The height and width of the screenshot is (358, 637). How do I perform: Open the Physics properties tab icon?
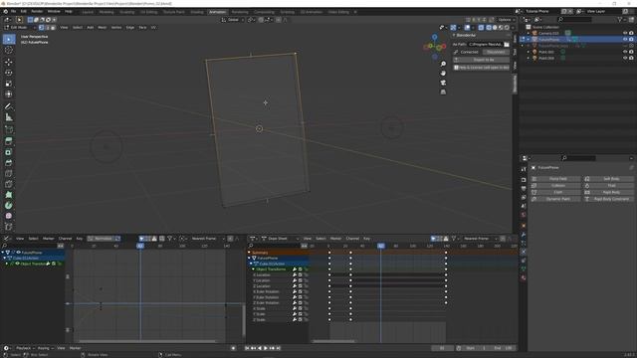tap(524, 252)
